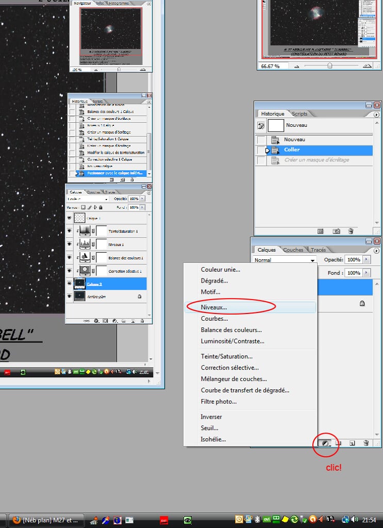Switch to the Couches tab

293,250
